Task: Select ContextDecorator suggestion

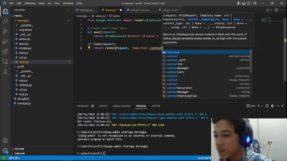Action: click(206, 88)
